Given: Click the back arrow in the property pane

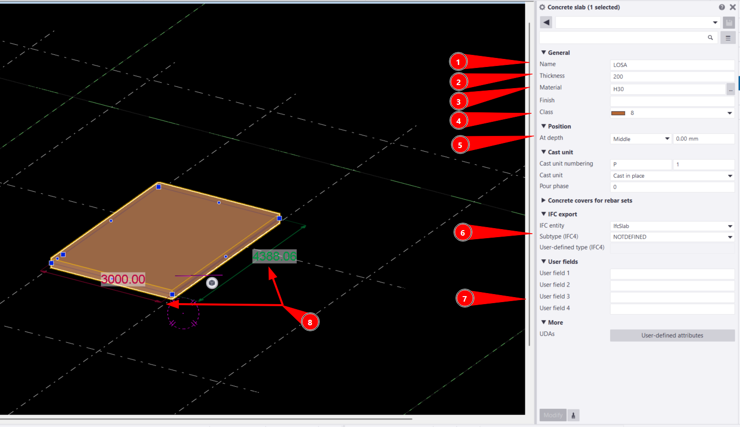Looking at the screenshot, I should tap(546, 22).
